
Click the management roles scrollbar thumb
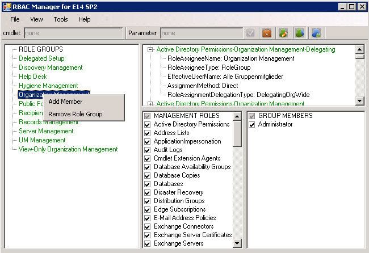[x=237, y=133]
